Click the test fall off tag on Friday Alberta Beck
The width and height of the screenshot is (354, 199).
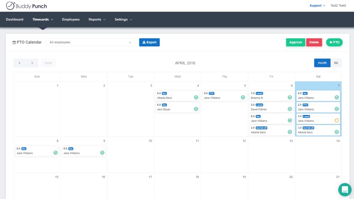point(261,128)
